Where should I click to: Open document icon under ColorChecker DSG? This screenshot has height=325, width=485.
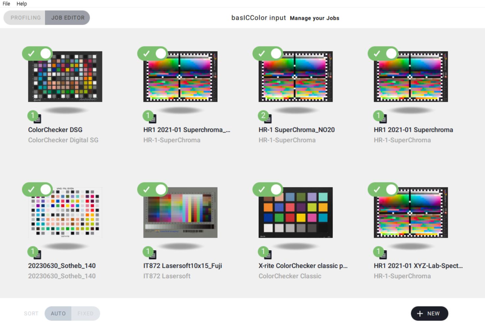tap(37, 118)
